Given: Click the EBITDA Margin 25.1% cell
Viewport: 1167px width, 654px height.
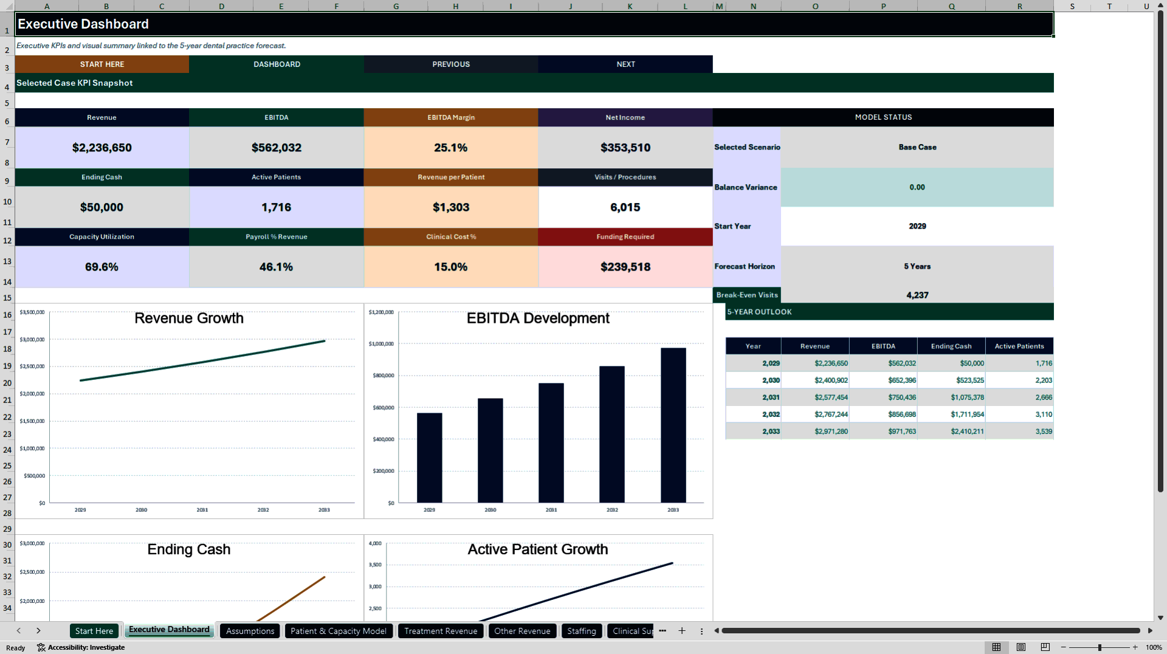Looking at the screenshot, I should (451, 148).
